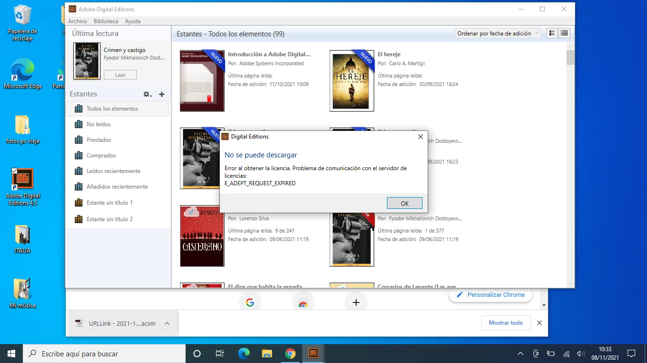Open File Explorer from the taskbar
Image resolution: width=647 pixels, height=363 pixels.
click(x=267, y=354)
